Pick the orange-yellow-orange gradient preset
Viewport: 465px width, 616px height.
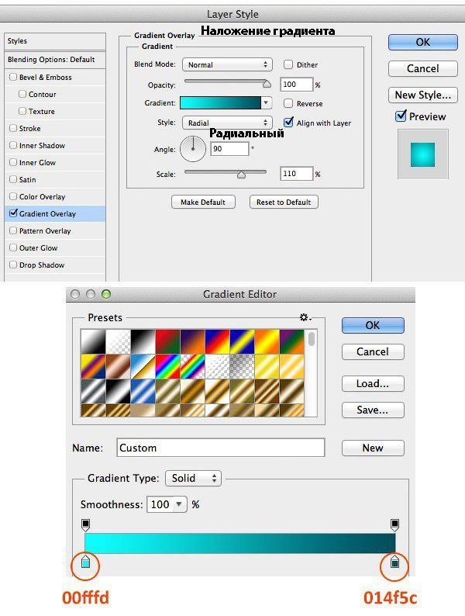(x=267, y=341)
